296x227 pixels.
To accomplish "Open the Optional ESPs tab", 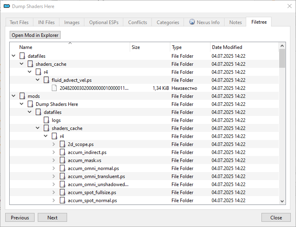I will pyautogui.click(x=104, y=22).
